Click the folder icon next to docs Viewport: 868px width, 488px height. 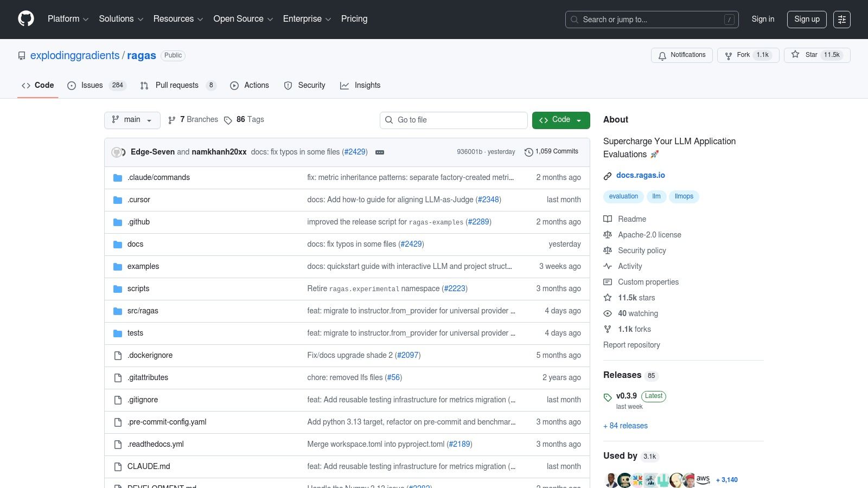pos(118,245)
